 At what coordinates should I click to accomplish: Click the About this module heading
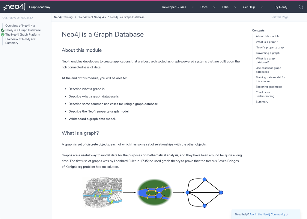(x=82, y=50)
